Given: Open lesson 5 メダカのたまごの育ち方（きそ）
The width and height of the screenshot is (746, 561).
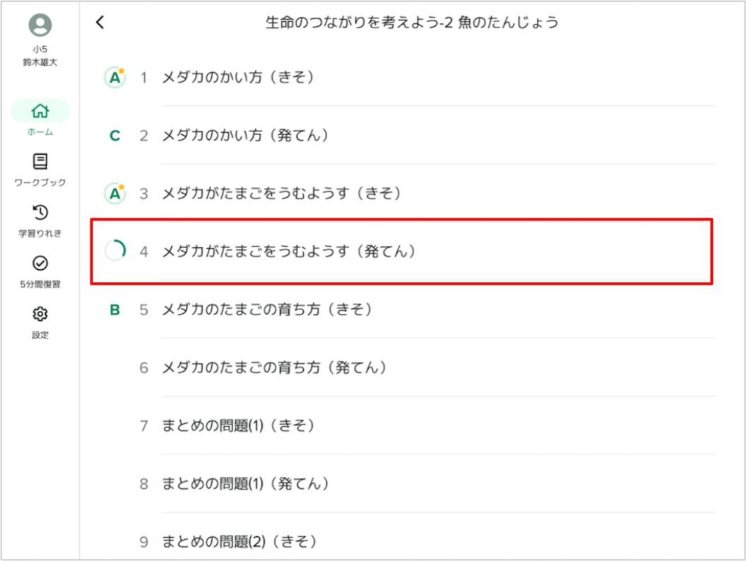Looking at the screenshot, I should (x=266, y=309).
